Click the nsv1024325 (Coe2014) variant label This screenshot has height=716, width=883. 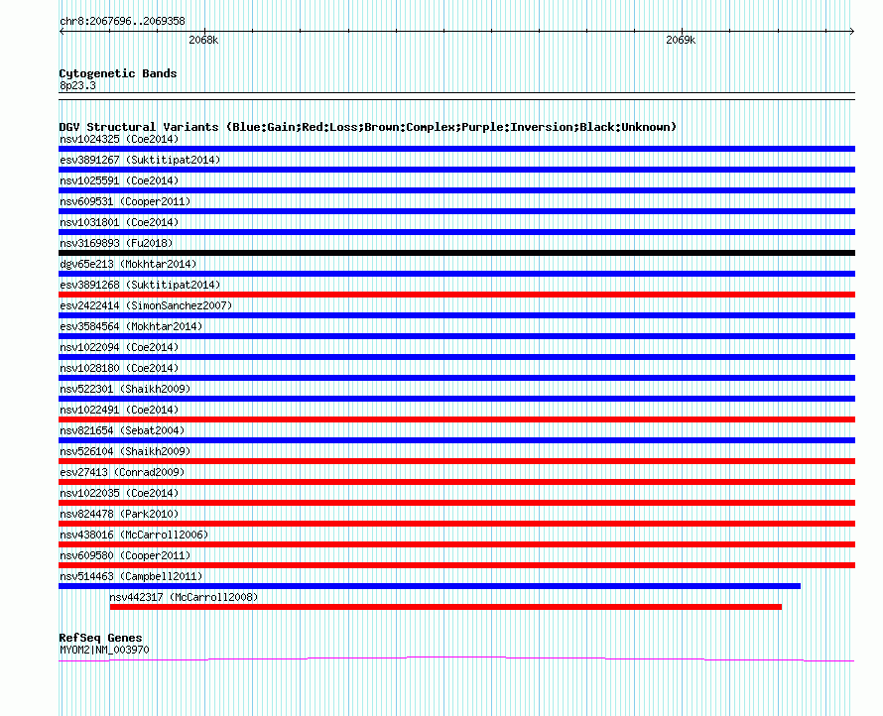click(119, 139)
